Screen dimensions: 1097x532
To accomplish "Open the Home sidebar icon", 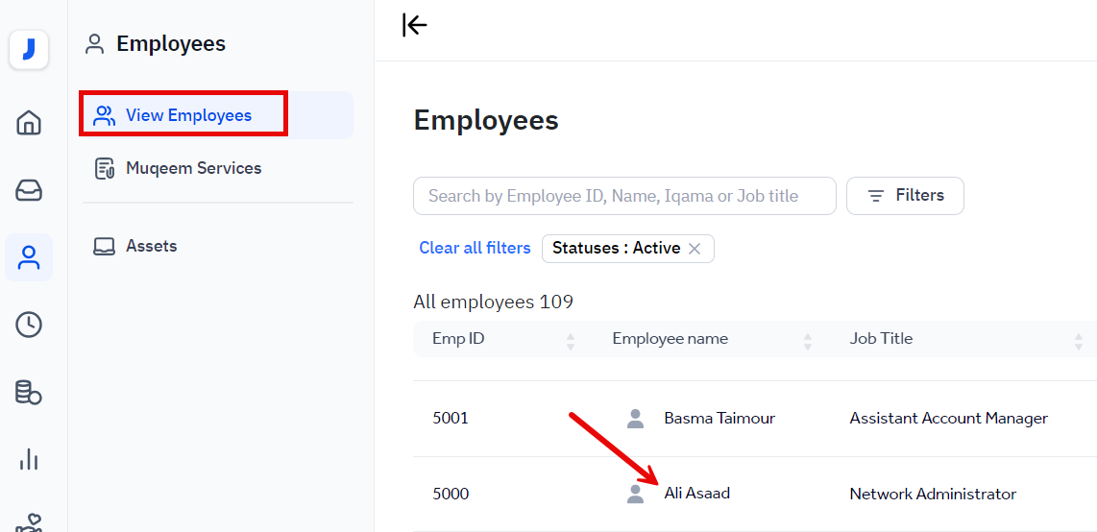I will coord(29,123).
